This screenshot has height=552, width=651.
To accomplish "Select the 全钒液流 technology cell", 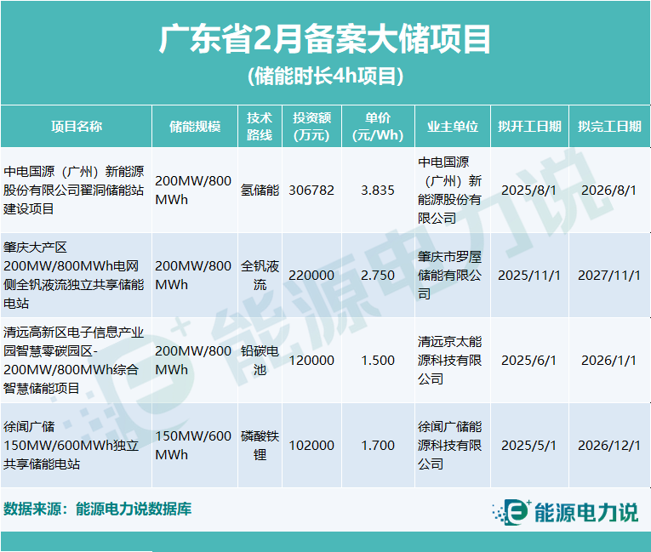I will pyautogui.click(x=260, y=276).
